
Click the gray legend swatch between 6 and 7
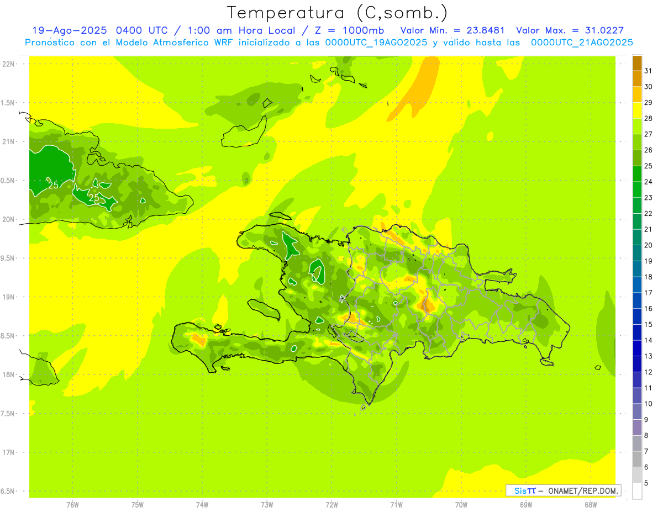pyautogui.click(x=637, y=459)
